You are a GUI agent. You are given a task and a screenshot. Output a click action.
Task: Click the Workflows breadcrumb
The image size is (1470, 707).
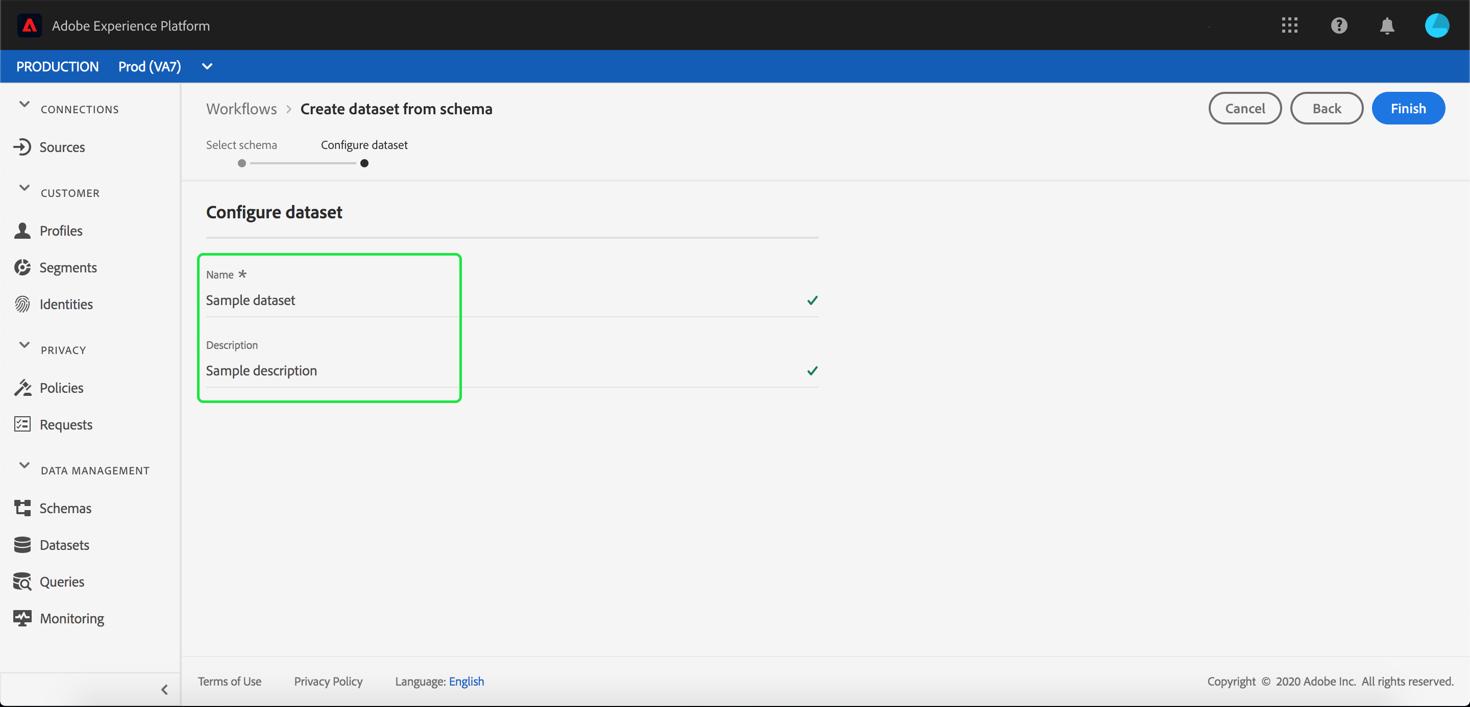tap(241, 109)
